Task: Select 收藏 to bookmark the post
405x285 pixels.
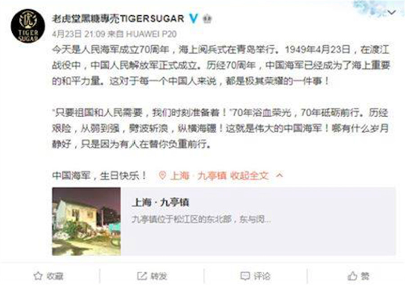Action: (55, 276)
